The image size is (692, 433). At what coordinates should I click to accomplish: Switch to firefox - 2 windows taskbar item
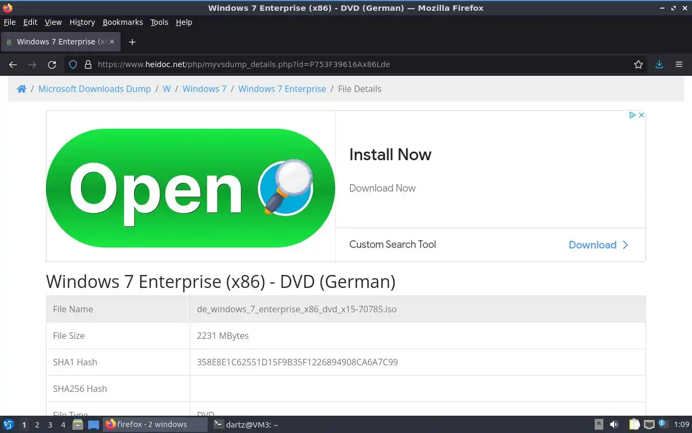pyautogui.click(x=155, y=425)
